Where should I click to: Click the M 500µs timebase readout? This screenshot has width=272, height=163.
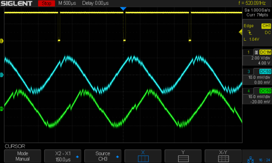tap(67, 3)
